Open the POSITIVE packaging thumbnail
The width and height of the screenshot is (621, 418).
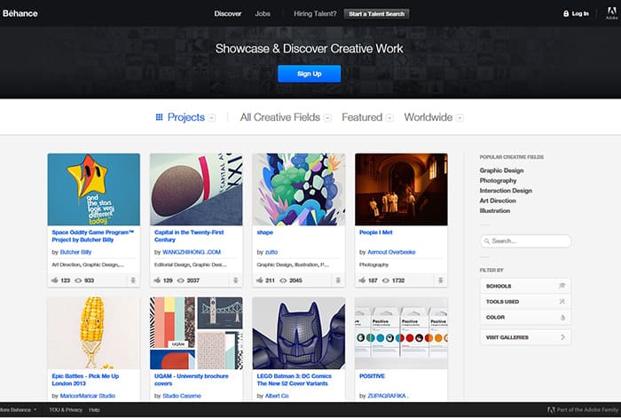coord(401,333)
